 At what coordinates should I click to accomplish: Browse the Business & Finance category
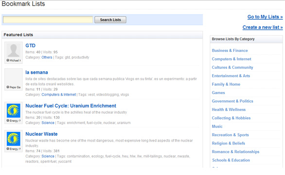[x=230, y=50]
